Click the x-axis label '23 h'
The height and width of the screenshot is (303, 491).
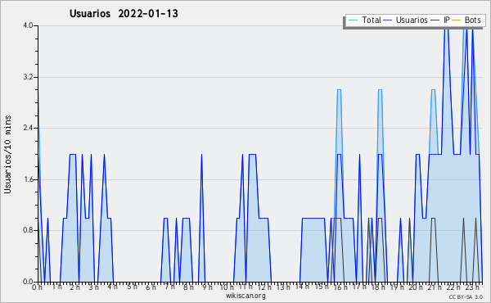click(472, 287)
